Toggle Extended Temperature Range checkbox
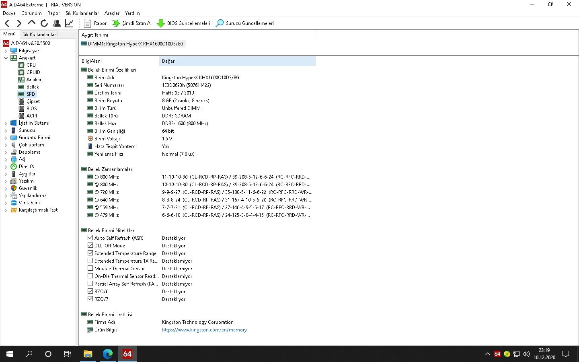Screen dimensions: 579x362 (90, 253)
